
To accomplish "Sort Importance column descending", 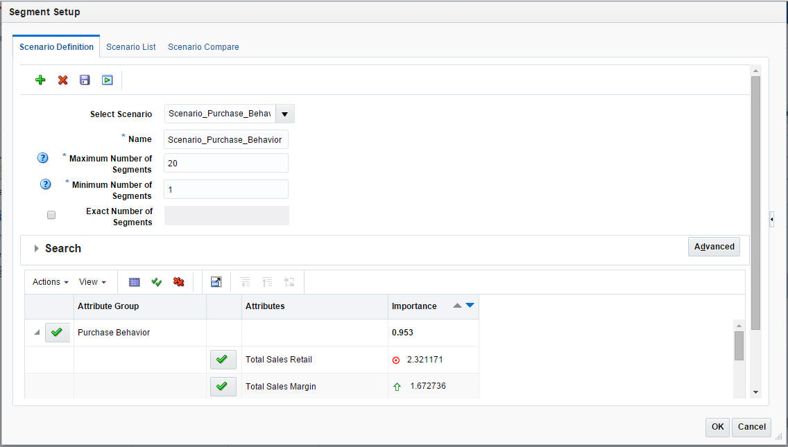I will click(470, 305).
